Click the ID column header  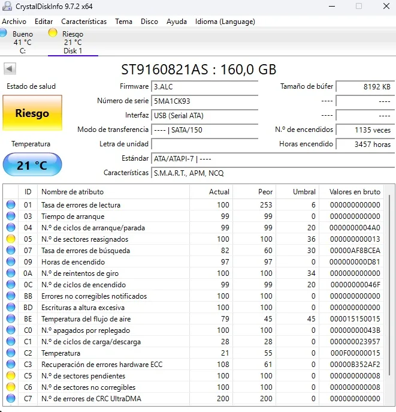click(x=28, y=192)
